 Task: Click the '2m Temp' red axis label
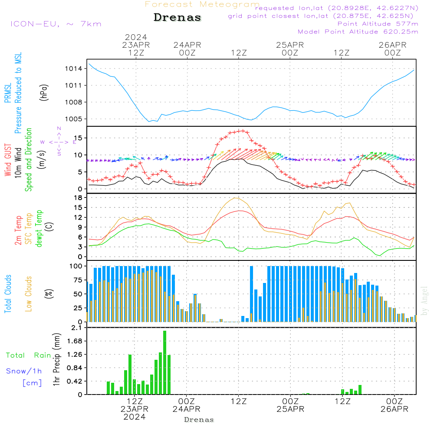pyautogui.click(x=18, y=230)
